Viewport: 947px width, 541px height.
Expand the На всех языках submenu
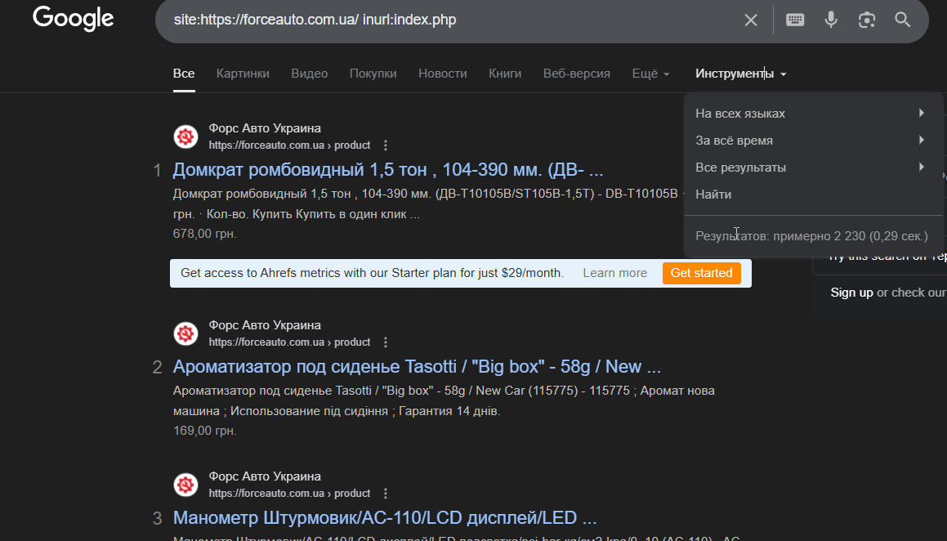pyautogui.click(x=814, y=114)
